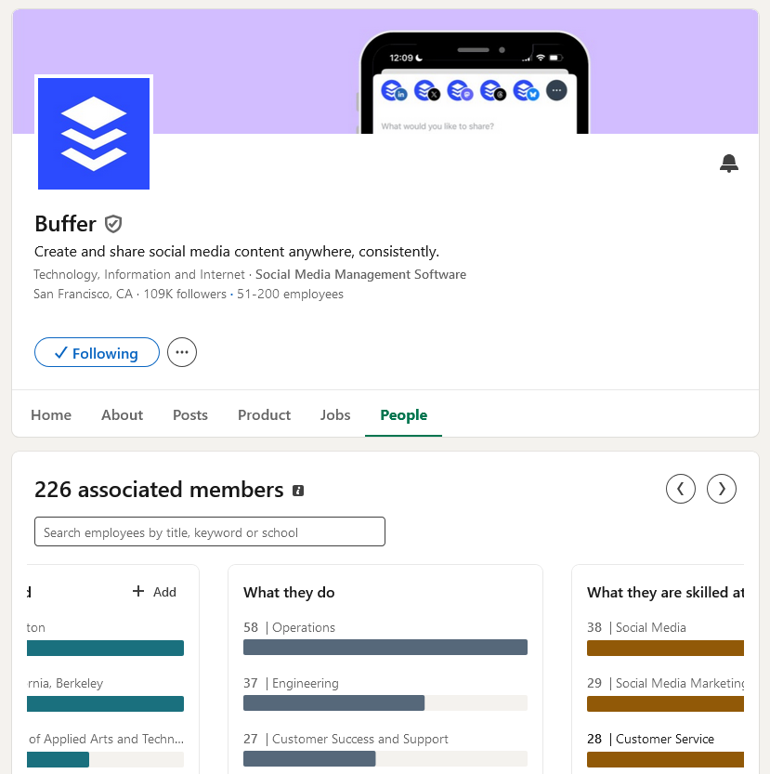Open the 51-200 employees link
770x774 pixels.
[x=290, y=295]
